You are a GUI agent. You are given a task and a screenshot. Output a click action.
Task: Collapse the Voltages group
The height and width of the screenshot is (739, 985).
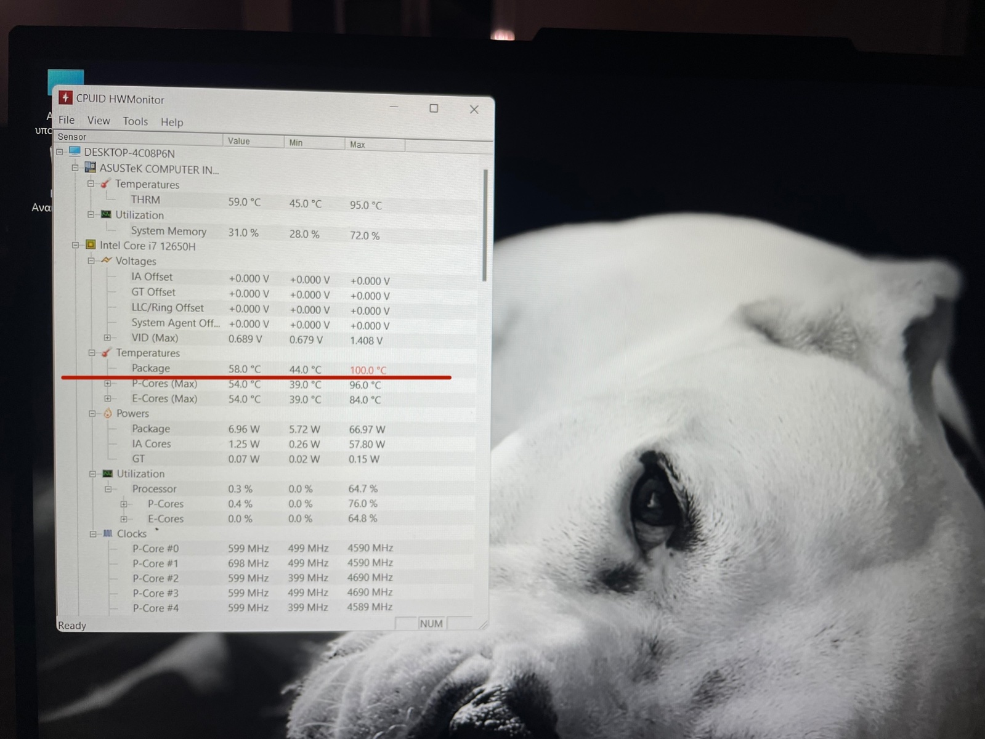(91, 260)
